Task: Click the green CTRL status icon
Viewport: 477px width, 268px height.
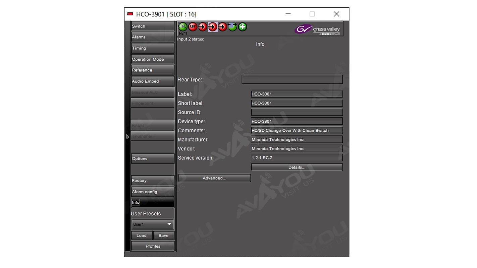Action: coord(182,27)
